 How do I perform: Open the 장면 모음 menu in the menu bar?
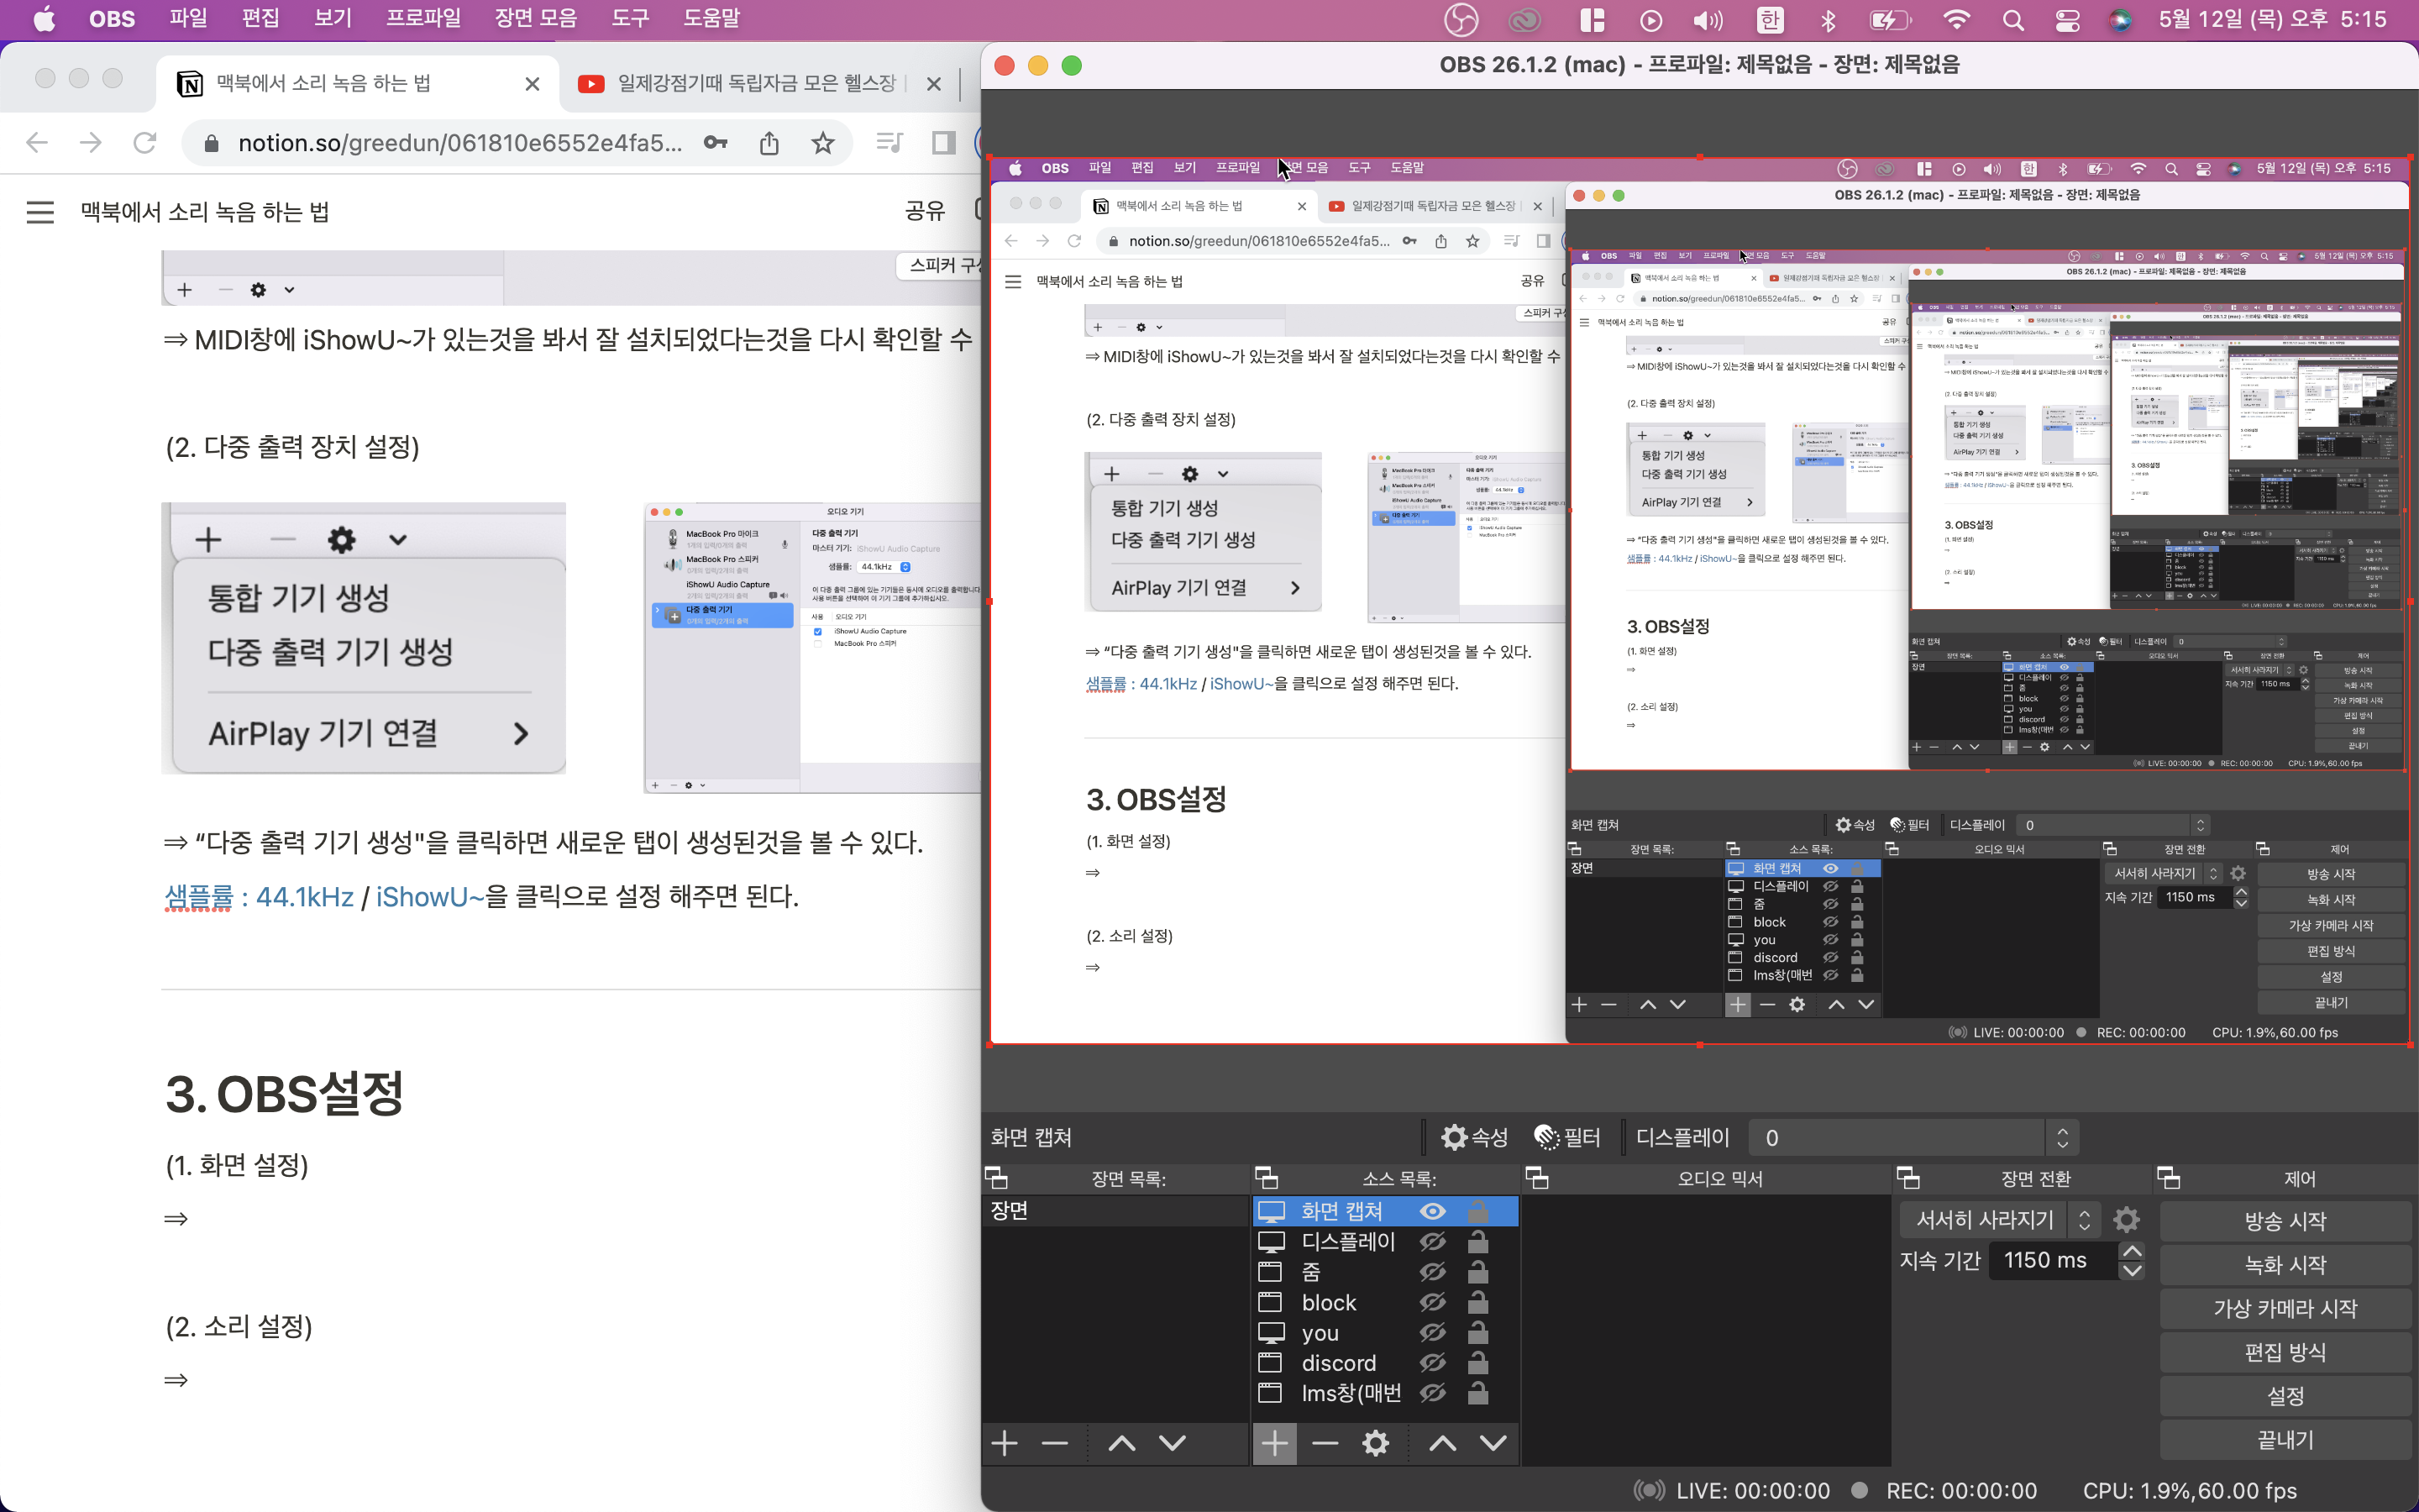pyautogui.click(x=536, y=18)
